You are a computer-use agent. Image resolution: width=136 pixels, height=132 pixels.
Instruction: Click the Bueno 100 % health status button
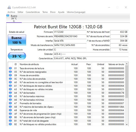tap(17, 40)
